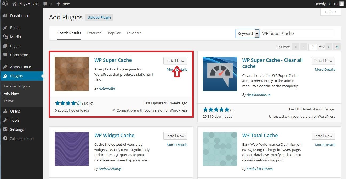Click the Media library icon
Viewport: 346px width, 179px height.
[x=6, y=37]
